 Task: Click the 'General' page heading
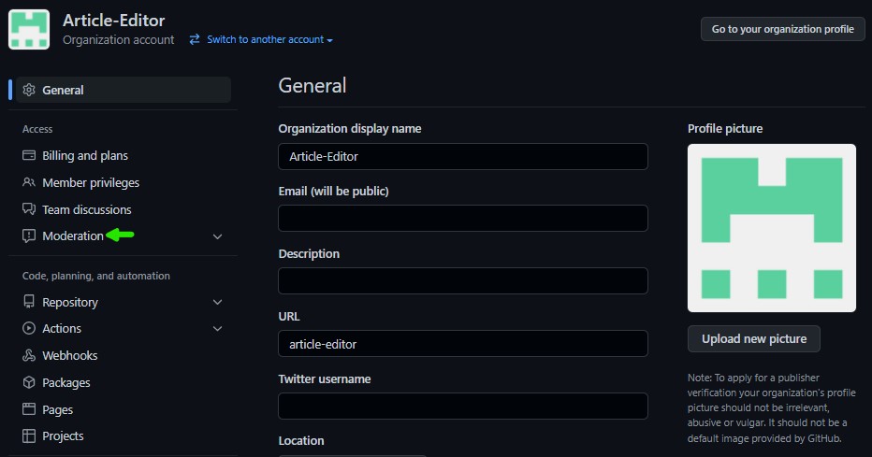click(312, 86)
